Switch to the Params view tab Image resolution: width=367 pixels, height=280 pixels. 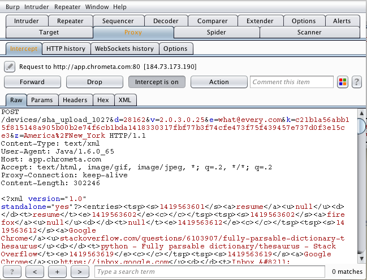click(x=42, y=100)
